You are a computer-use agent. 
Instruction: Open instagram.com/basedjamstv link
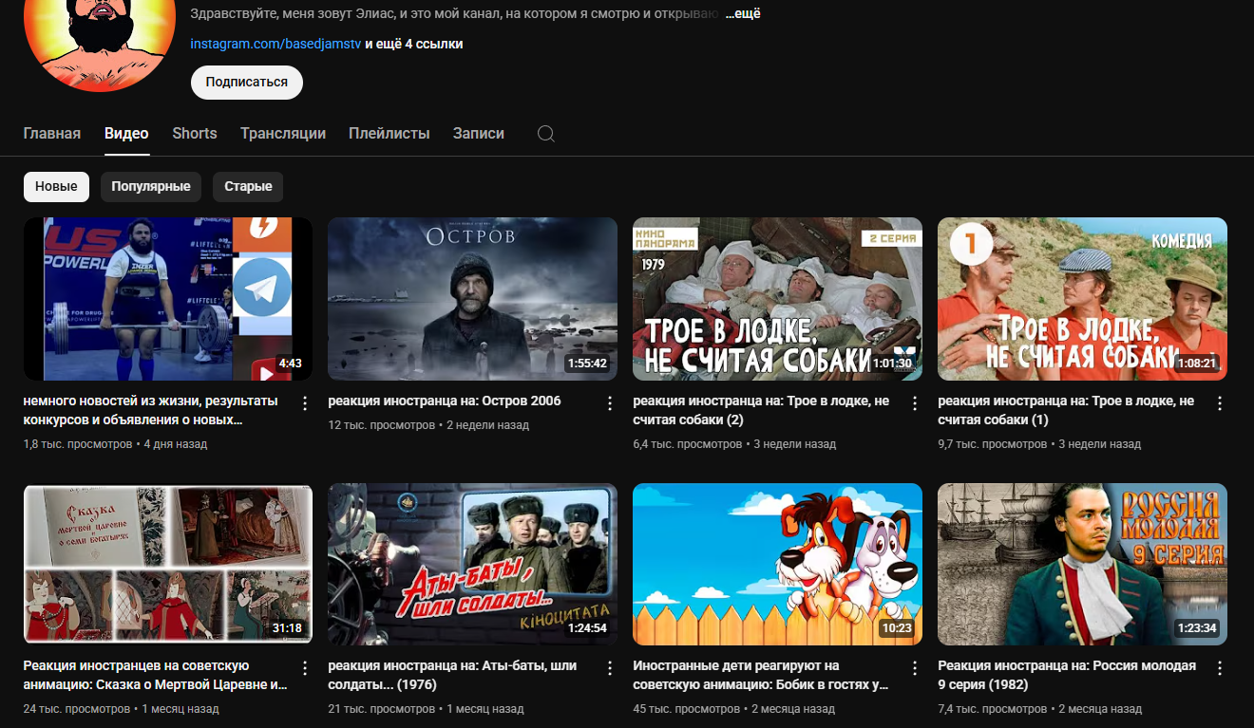coord(276,44)
